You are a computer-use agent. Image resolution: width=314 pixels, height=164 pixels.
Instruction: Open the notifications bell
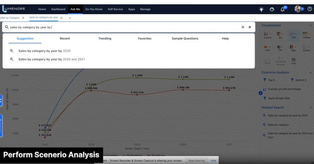(282, 9)
